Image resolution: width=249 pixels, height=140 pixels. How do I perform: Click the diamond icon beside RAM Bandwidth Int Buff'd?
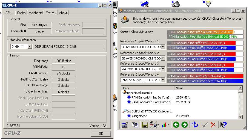[129, 97]
